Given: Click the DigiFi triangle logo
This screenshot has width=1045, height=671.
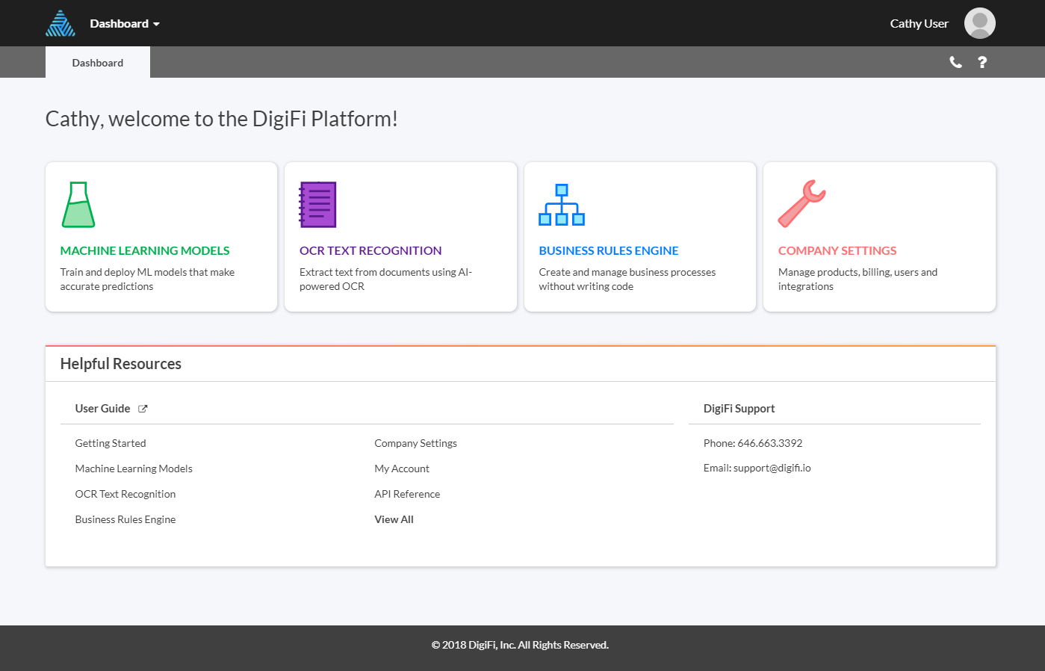Looking at the screenshot, I should coord(61,23).
